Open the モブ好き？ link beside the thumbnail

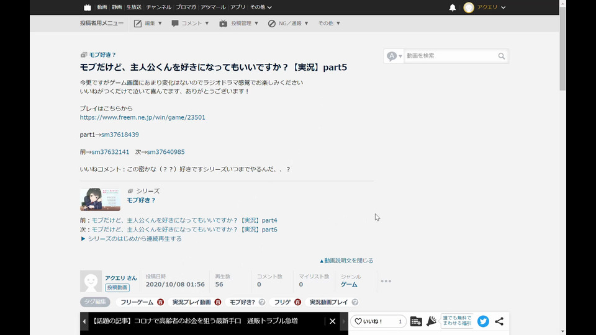[141, 200]
